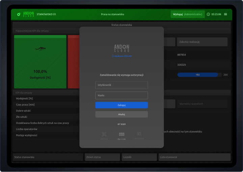Select the QR Code scan option
This screenshot has height=172, width=243.
coord(104,135)
